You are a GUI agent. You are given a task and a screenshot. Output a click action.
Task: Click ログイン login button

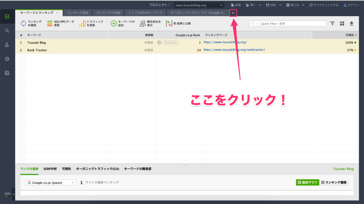pyautogui.click(x=351, y=5)
